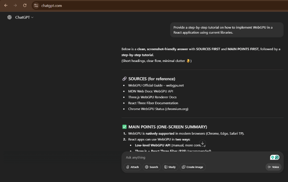Type in the Ask anything field
Image resolution: width=288 pixels, height=182 pixels.
pyautogui.click(x=193, y=157)
